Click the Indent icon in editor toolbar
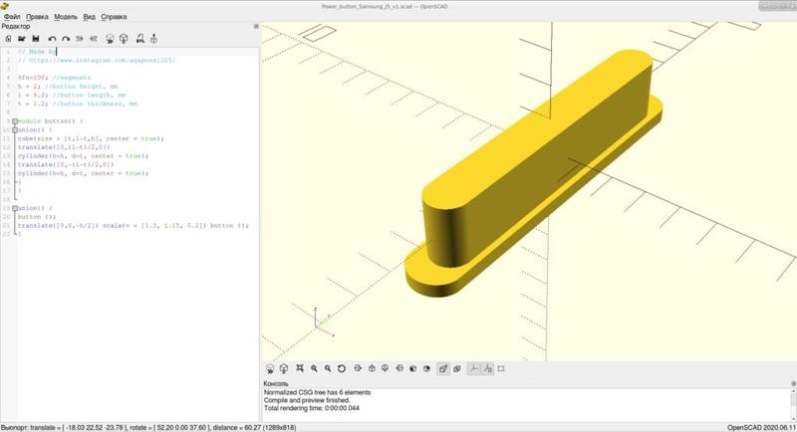 click(94, 39)
